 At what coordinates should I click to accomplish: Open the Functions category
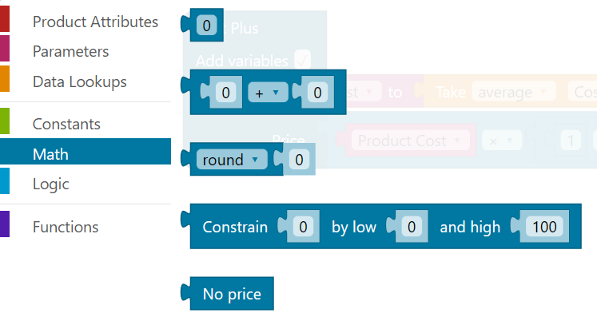click(65, 227)
